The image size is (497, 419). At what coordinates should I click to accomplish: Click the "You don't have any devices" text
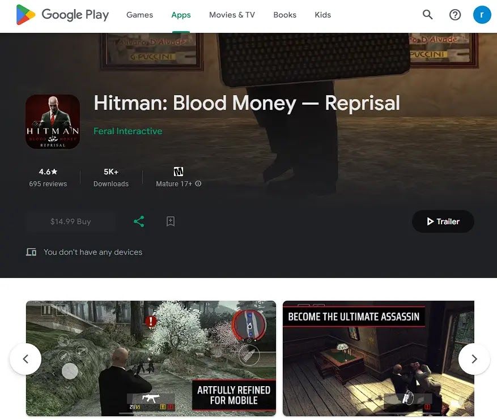click(93, 252)
